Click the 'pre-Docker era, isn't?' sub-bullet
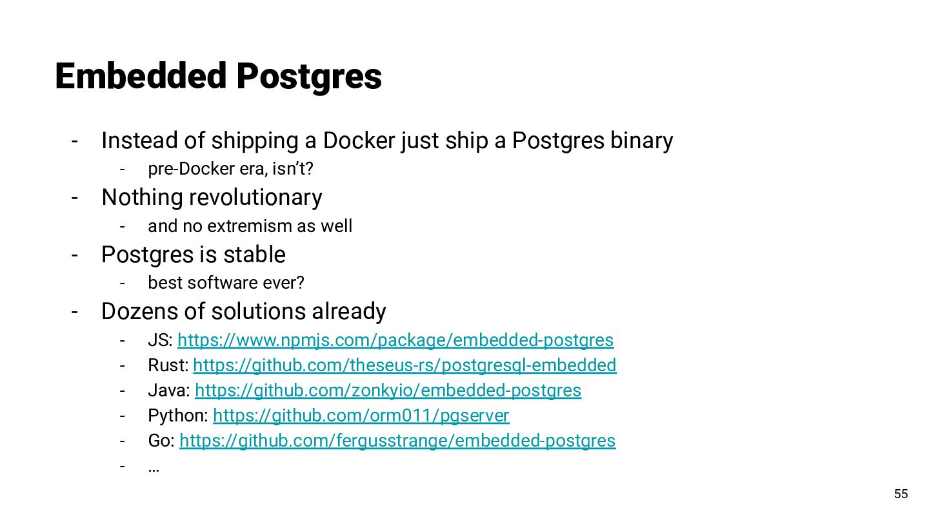 click(230, 169)
